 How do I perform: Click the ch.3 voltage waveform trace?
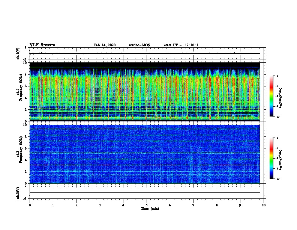coord(145,193)
